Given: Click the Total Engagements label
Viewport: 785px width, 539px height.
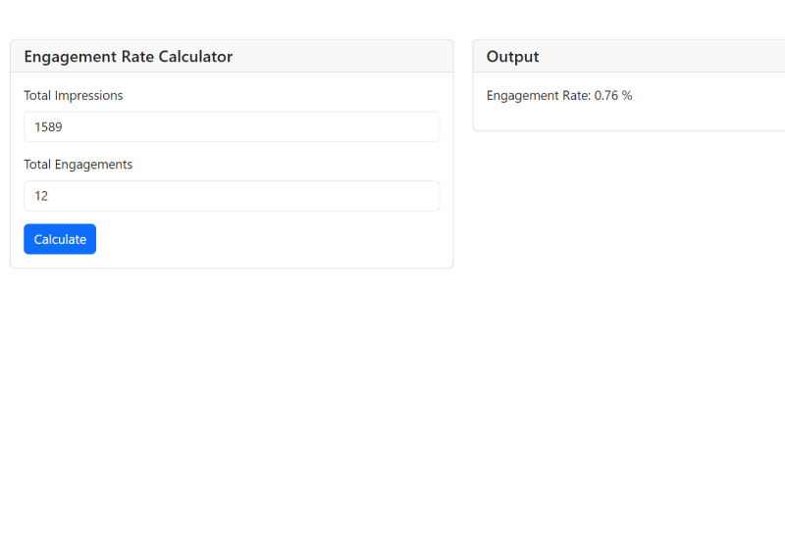Looking at the screenshot, I should point(78,165).
